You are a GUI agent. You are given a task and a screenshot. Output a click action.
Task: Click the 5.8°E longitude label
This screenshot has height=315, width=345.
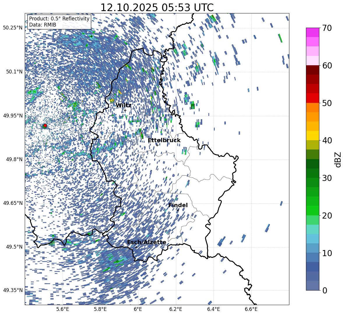tap(100, 309)
